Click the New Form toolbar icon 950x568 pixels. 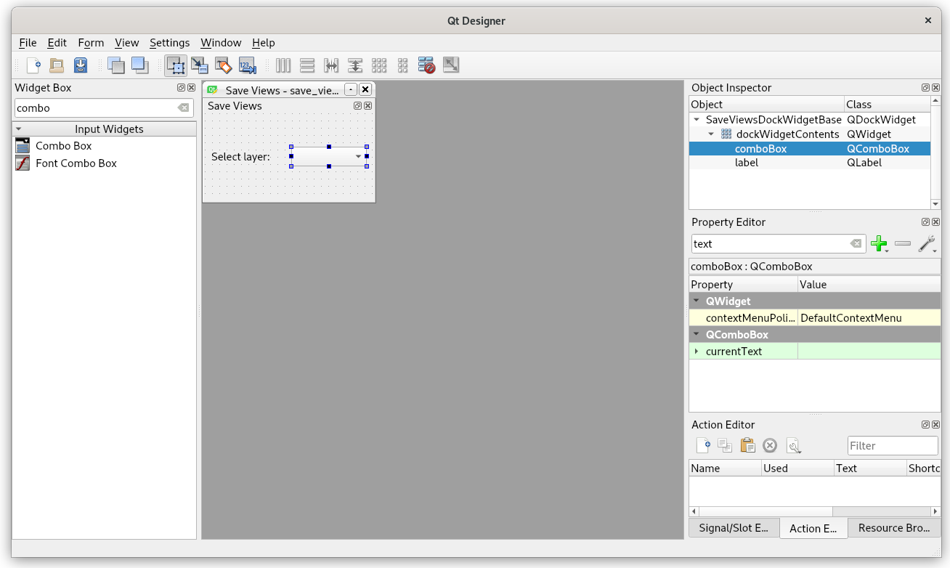point(33,65)
